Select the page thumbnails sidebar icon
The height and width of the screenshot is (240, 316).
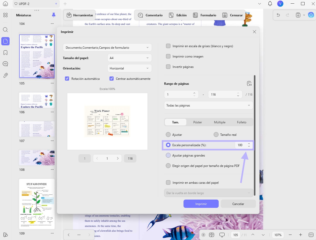(5, 41)
